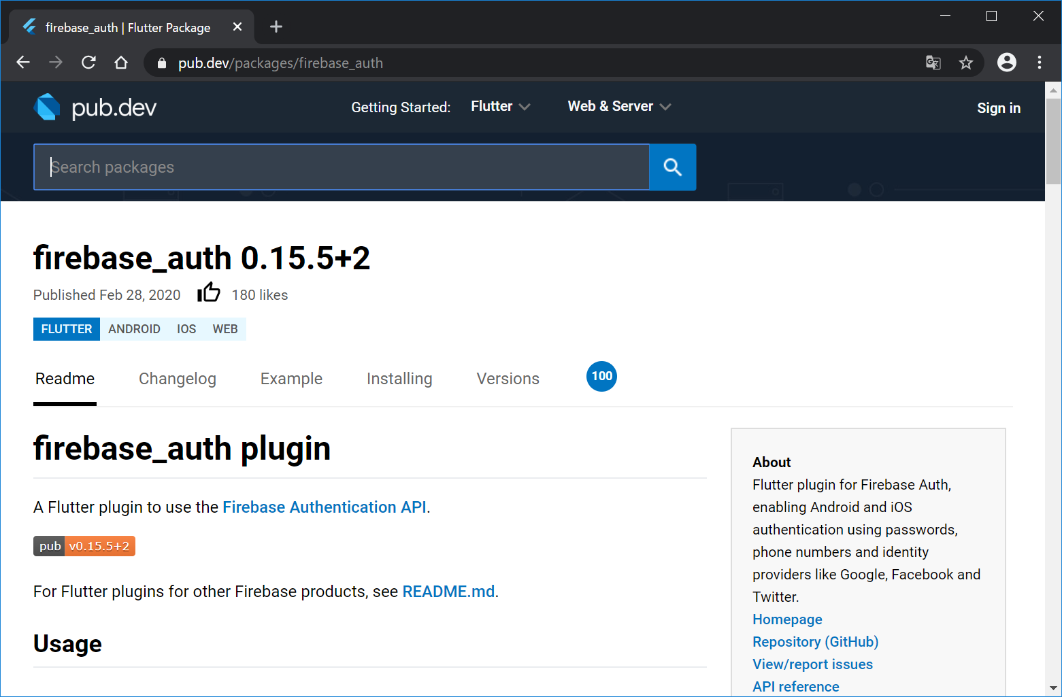The width and height of the screenshot is (1062, 697).
Task: Click the Published Feb 28, 2020 text
Action: [107, 295]
